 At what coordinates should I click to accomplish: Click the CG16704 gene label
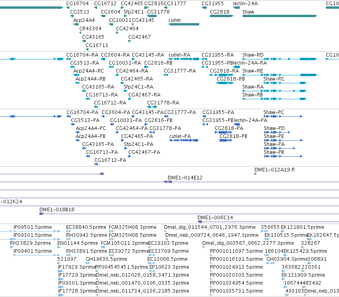(x=77, y=4)
